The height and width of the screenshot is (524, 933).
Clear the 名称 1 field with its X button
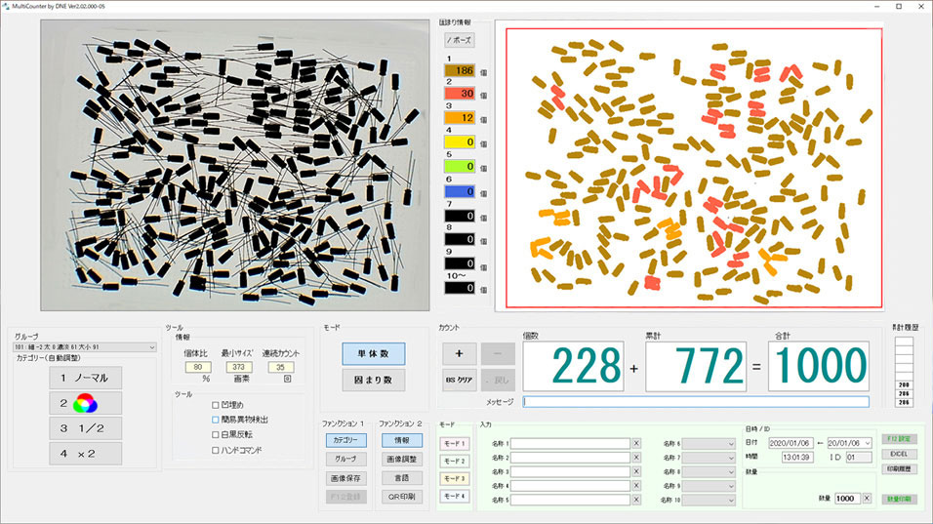click(x=636, y=444)
